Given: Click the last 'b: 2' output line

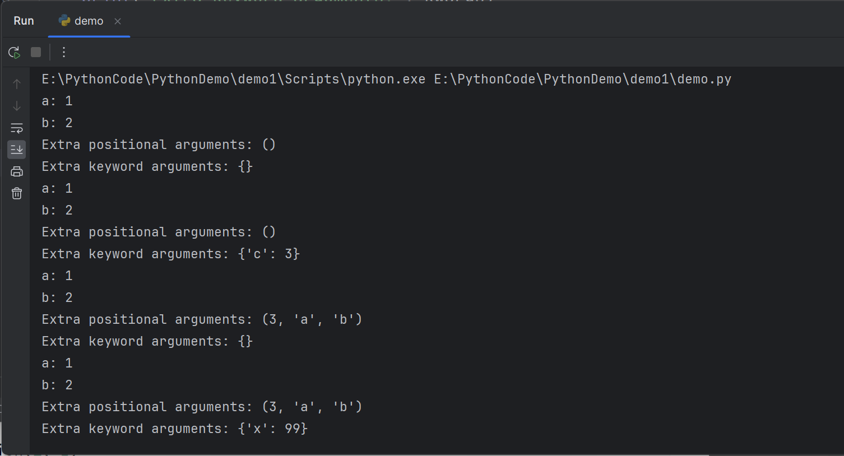Looking at the screenshot, I should 57,385.
